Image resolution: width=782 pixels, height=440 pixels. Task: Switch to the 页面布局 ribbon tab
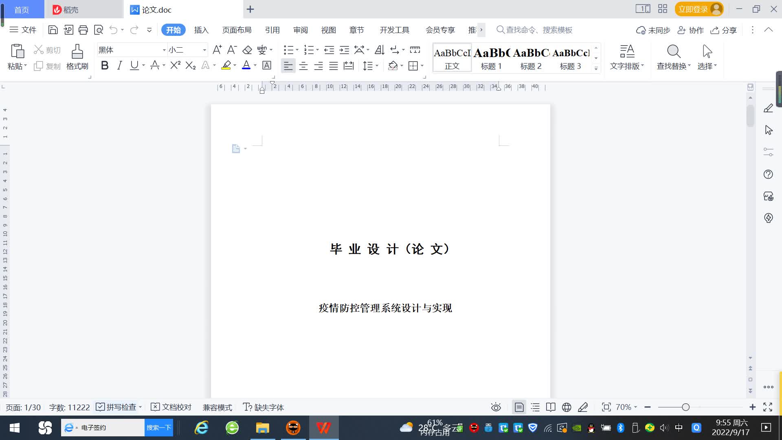pyautogui.click(x=237, y=30)
